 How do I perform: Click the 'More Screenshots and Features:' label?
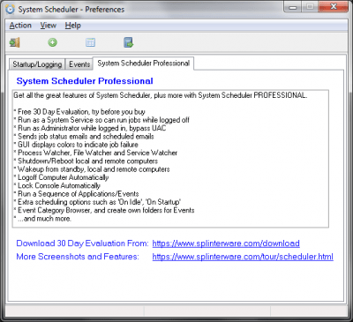(78, 257)
